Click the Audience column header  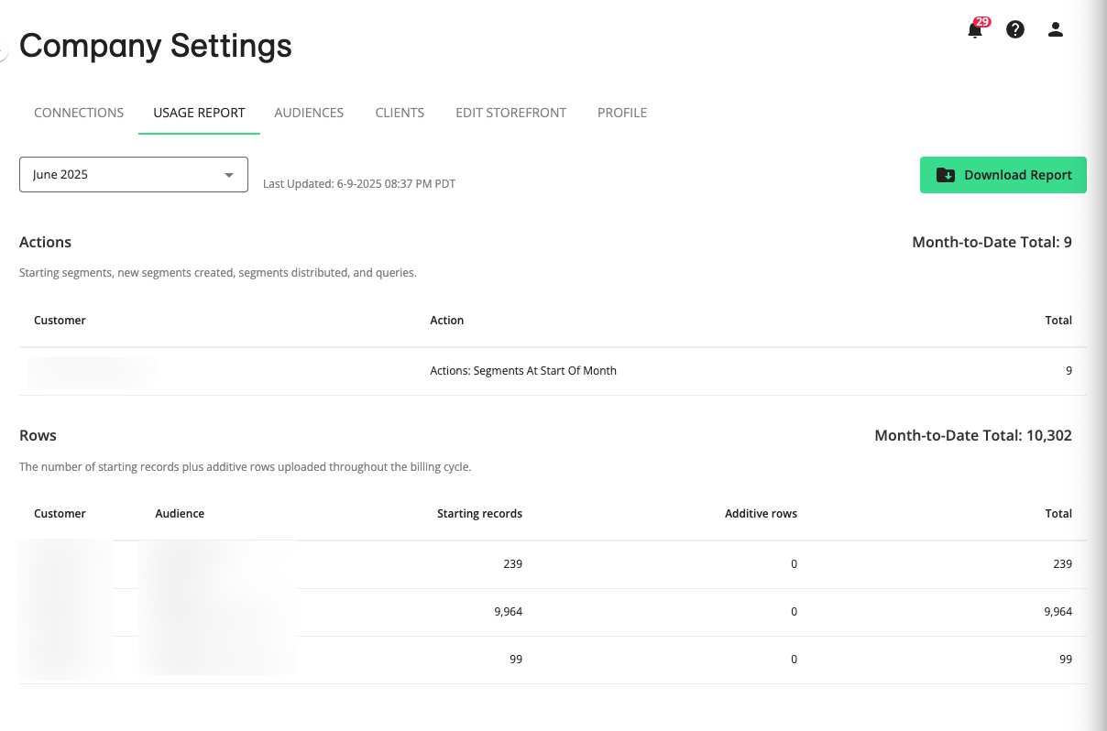180,514
